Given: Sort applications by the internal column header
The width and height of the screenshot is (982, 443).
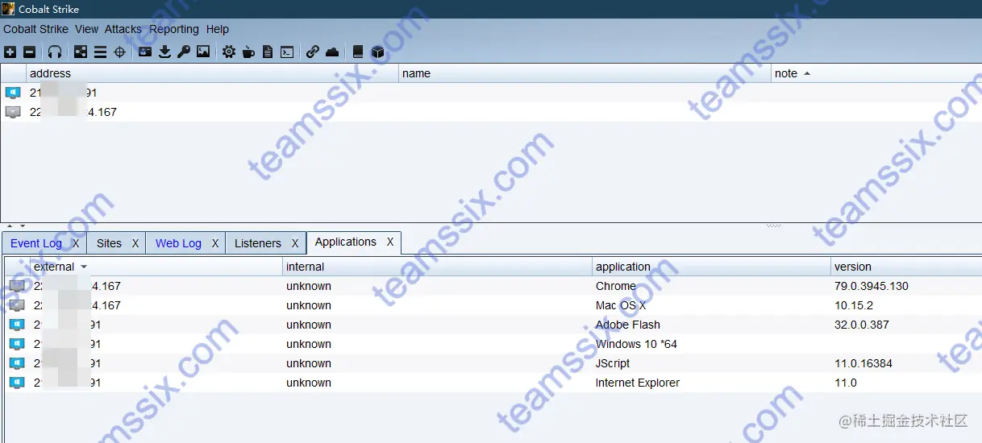Looking at the screenshot, I should pyautogui.click(x=437, y=267).
